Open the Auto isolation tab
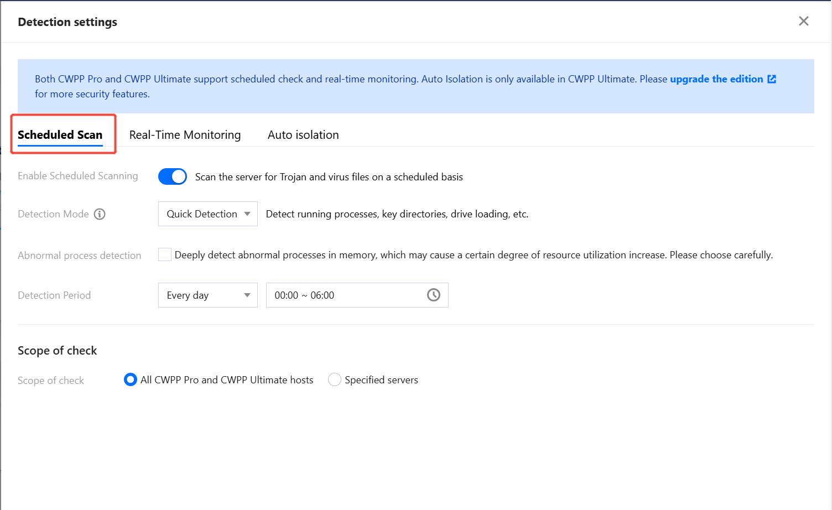 click(x=303, y=135)
